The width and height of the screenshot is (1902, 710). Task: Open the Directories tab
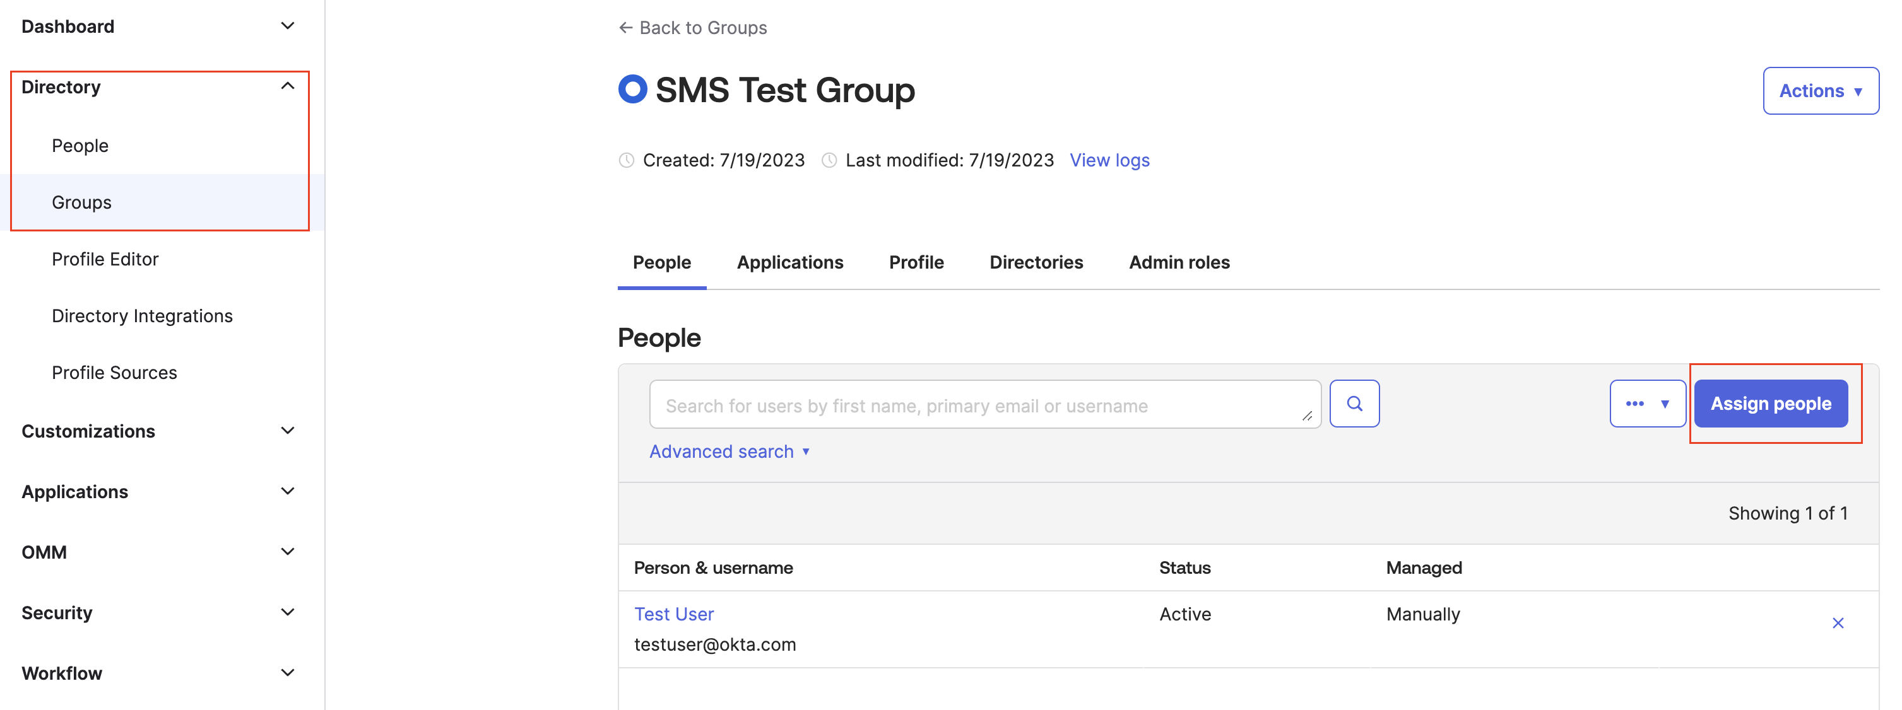[1035, 262]
